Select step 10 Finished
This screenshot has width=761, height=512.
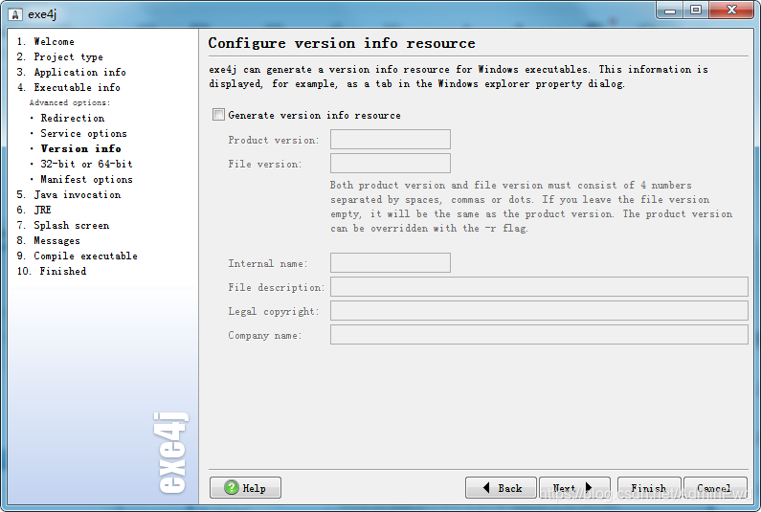click(52, 271)
